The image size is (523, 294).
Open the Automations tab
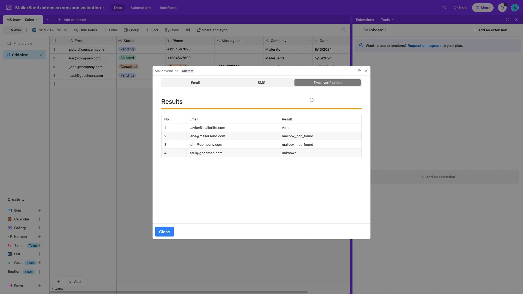coord(141,8)
